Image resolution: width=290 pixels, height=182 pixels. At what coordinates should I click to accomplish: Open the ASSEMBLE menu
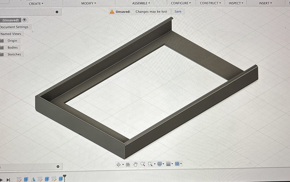point(141,3)
